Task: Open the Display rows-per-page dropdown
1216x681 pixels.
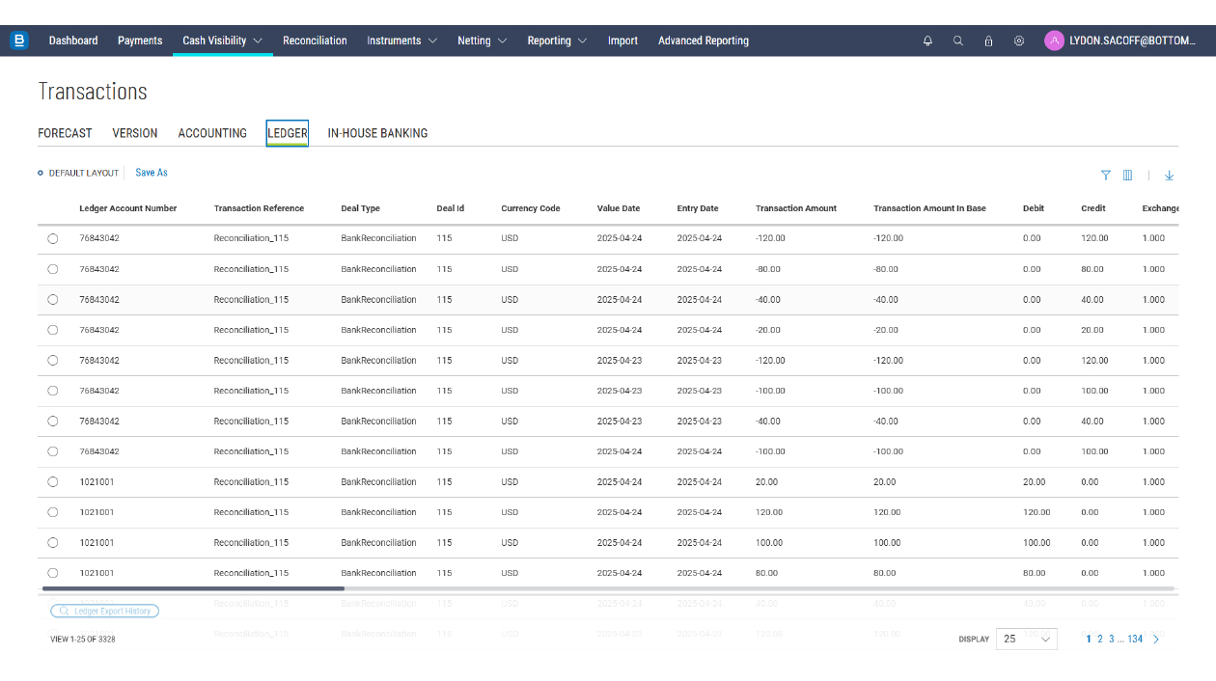Action: (1027, 639)
